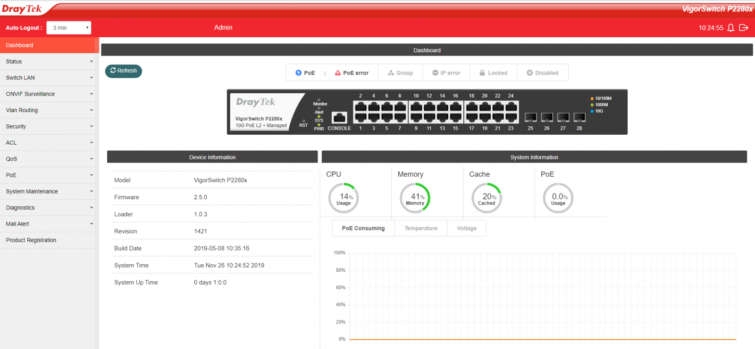
Task: Expand the ACL menu
Action: click(49, 143)
